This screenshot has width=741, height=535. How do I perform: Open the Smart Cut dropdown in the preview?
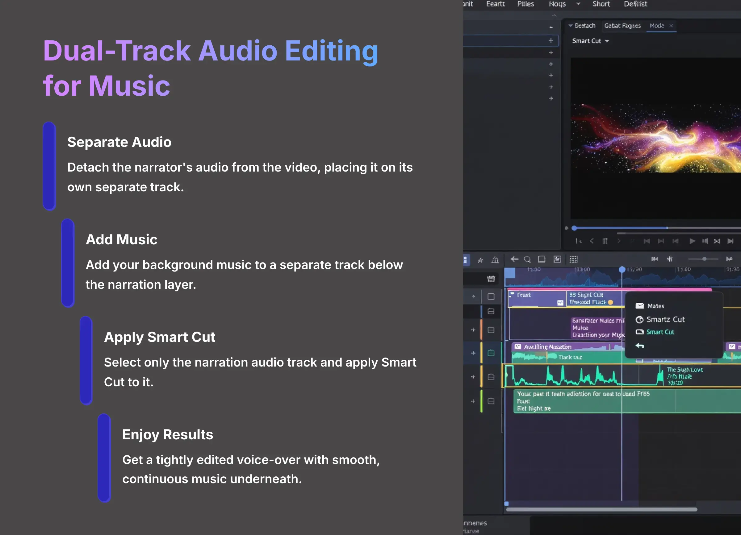pos(590,41)
